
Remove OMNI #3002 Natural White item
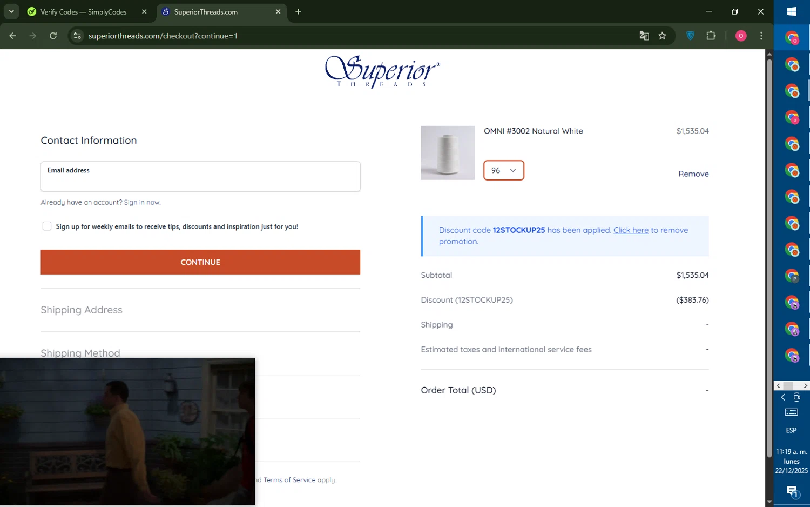[x=693, y=174]
